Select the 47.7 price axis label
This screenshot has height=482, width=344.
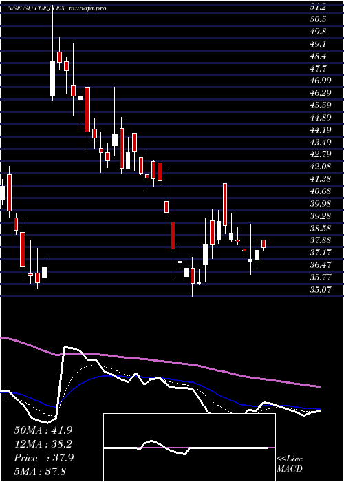[319, 68]
